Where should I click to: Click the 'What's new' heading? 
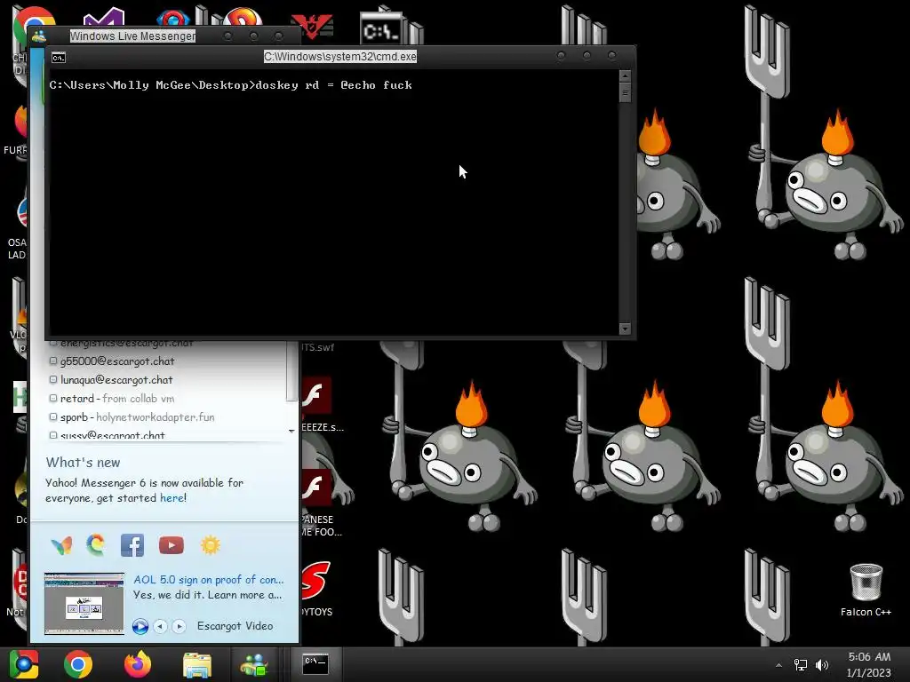[x=83, y=462]
